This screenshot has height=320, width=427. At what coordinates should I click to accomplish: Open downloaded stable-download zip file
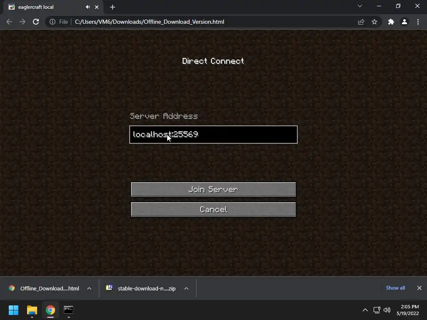click(141, 288)
